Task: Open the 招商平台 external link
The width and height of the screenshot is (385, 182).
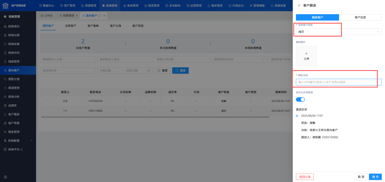Action: click(18, 149)
